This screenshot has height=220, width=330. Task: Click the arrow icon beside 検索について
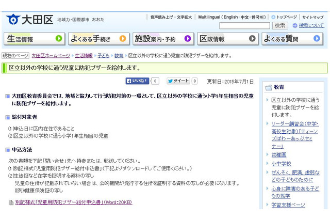tap(295, 26)
